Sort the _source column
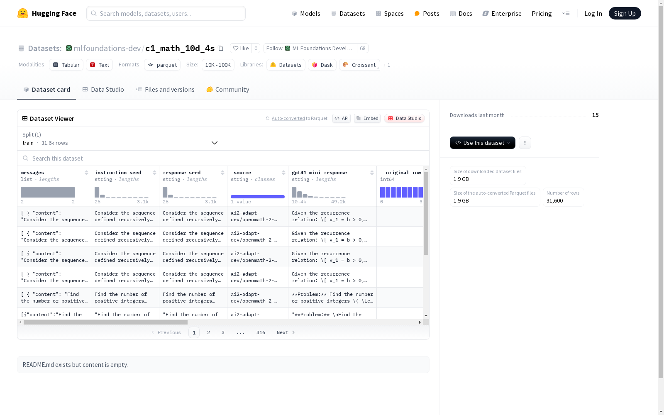 click(283, 173)
